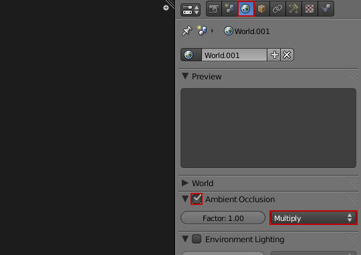Open Texture properties checkerboard tab
Viewport: 361px width, 255px height.
pos(310,9)
